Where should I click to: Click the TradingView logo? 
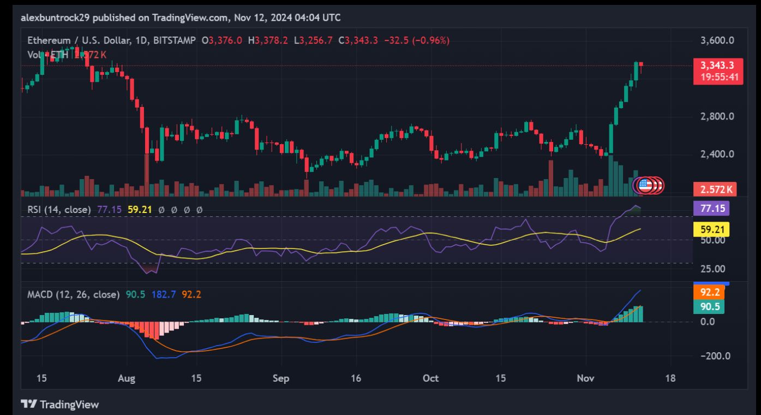(60, 404)
